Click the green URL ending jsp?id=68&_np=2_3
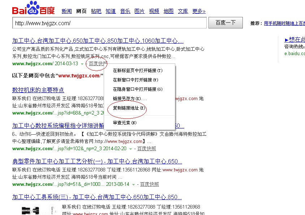 pyautogui.click(x=58, y=113)
